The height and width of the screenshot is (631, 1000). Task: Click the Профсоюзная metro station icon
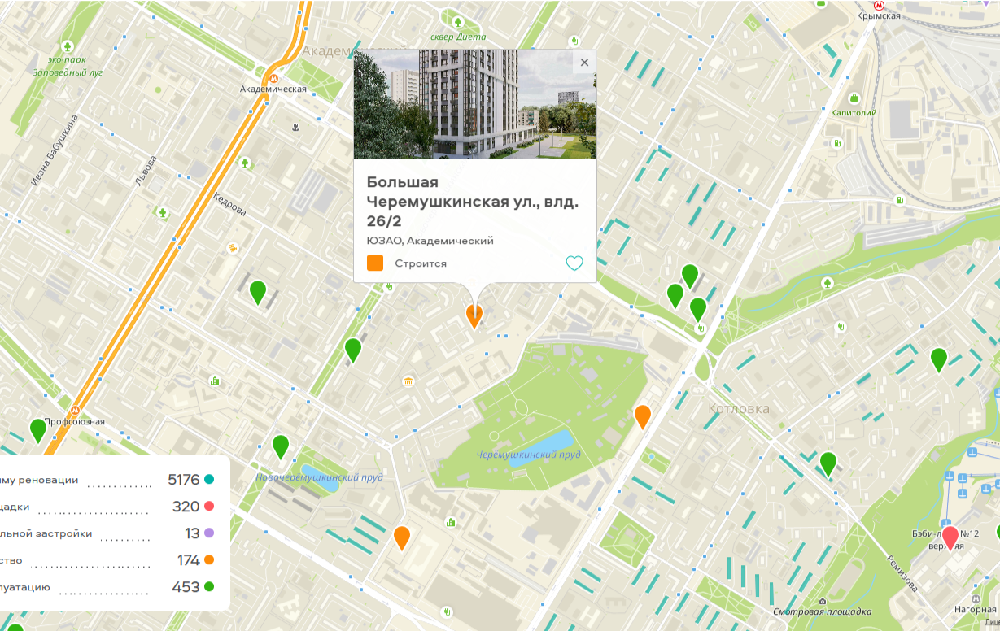(x=75, y=411)
